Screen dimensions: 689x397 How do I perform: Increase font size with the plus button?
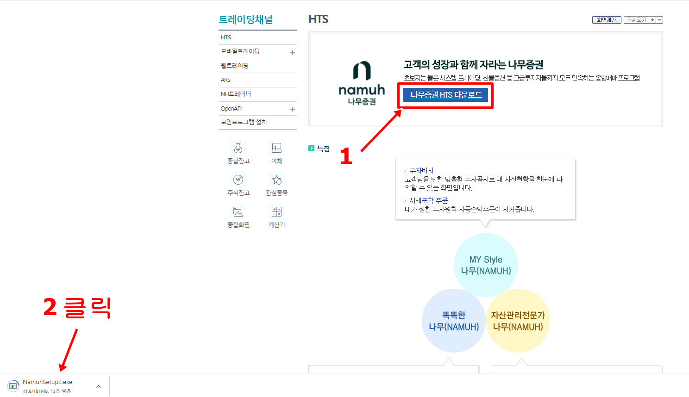point(652,20)
